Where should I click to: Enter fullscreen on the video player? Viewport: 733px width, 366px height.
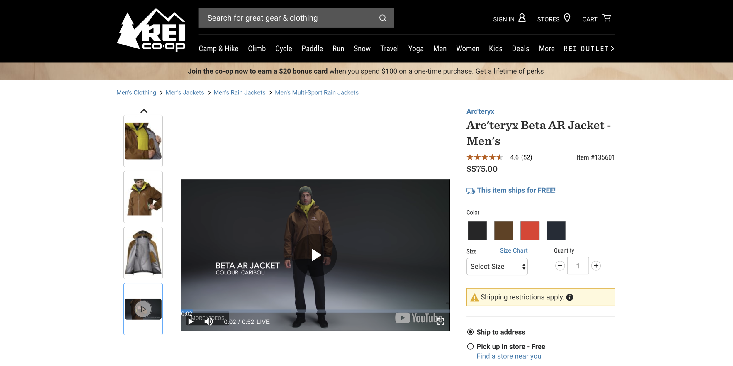pyautogui.click(x=440, y=321)
